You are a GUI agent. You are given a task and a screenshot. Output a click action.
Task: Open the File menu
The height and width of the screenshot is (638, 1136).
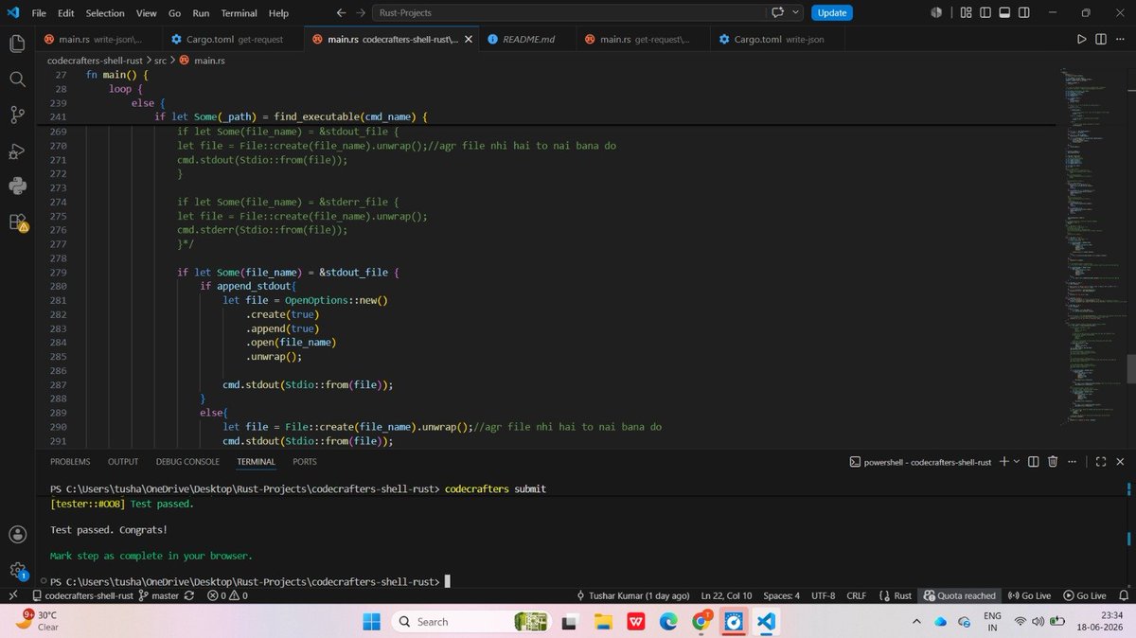(38, 13)
